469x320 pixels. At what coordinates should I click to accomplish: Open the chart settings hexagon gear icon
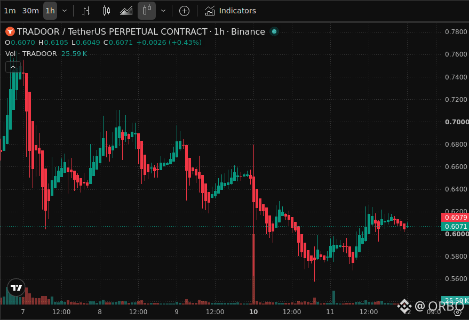click(x=458, y=312)
